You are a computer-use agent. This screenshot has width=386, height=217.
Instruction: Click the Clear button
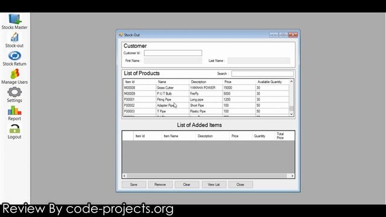[x=187, y=184]
